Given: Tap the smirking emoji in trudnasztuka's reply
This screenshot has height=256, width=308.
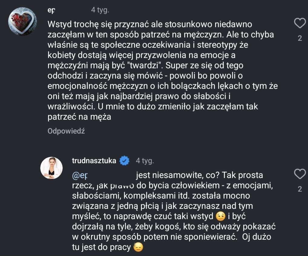Looking at the screenshot, I should [221, 216].
